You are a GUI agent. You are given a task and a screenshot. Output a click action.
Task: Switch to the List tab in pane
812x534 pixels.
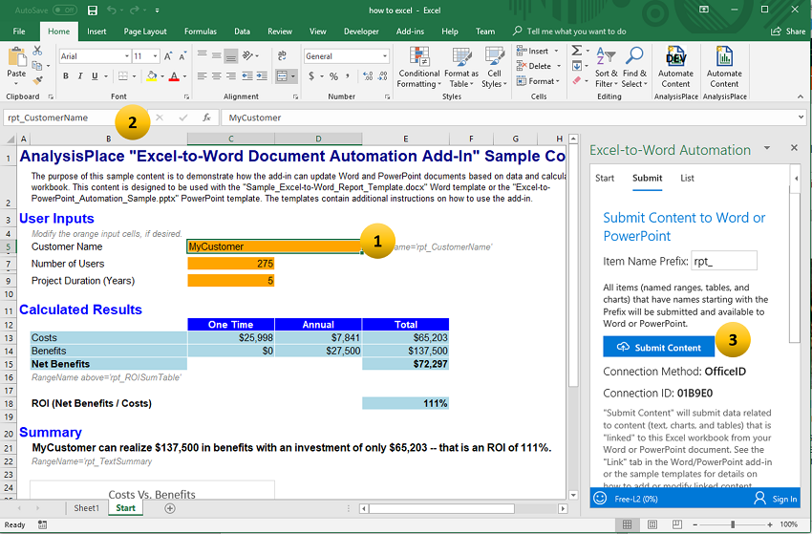click(687, 178)
